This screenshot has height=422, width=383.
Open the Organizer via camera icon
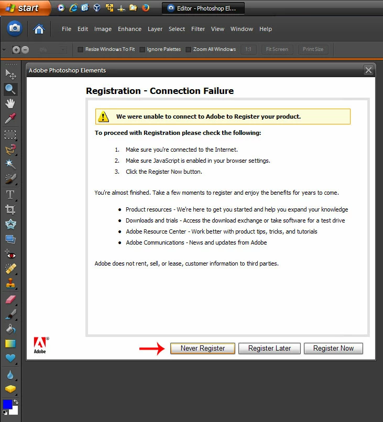[x=15, y=28]
